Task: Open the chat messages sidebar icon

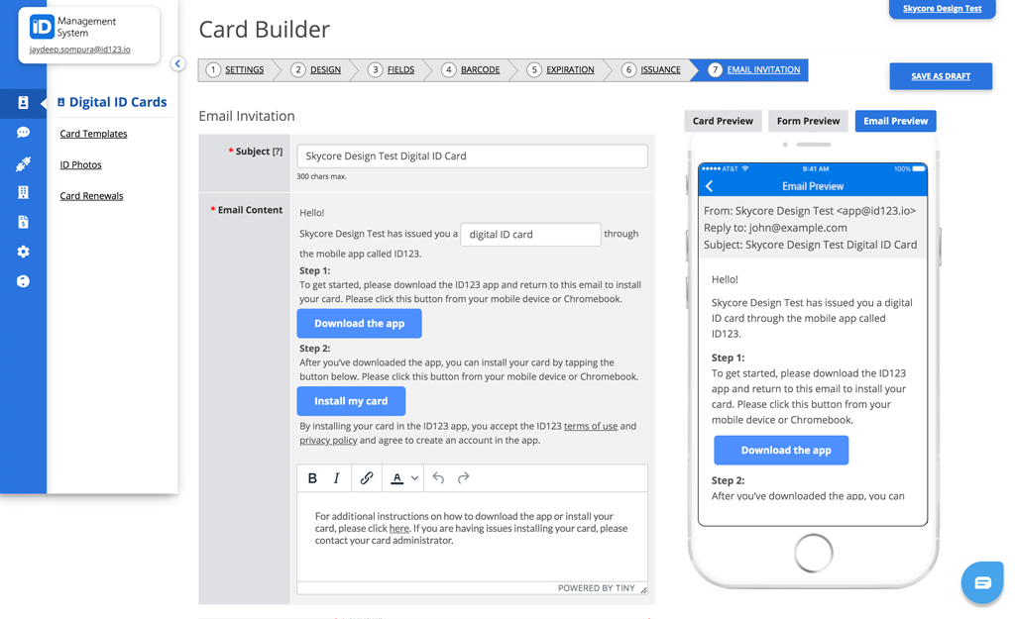Action: [24, 133]
